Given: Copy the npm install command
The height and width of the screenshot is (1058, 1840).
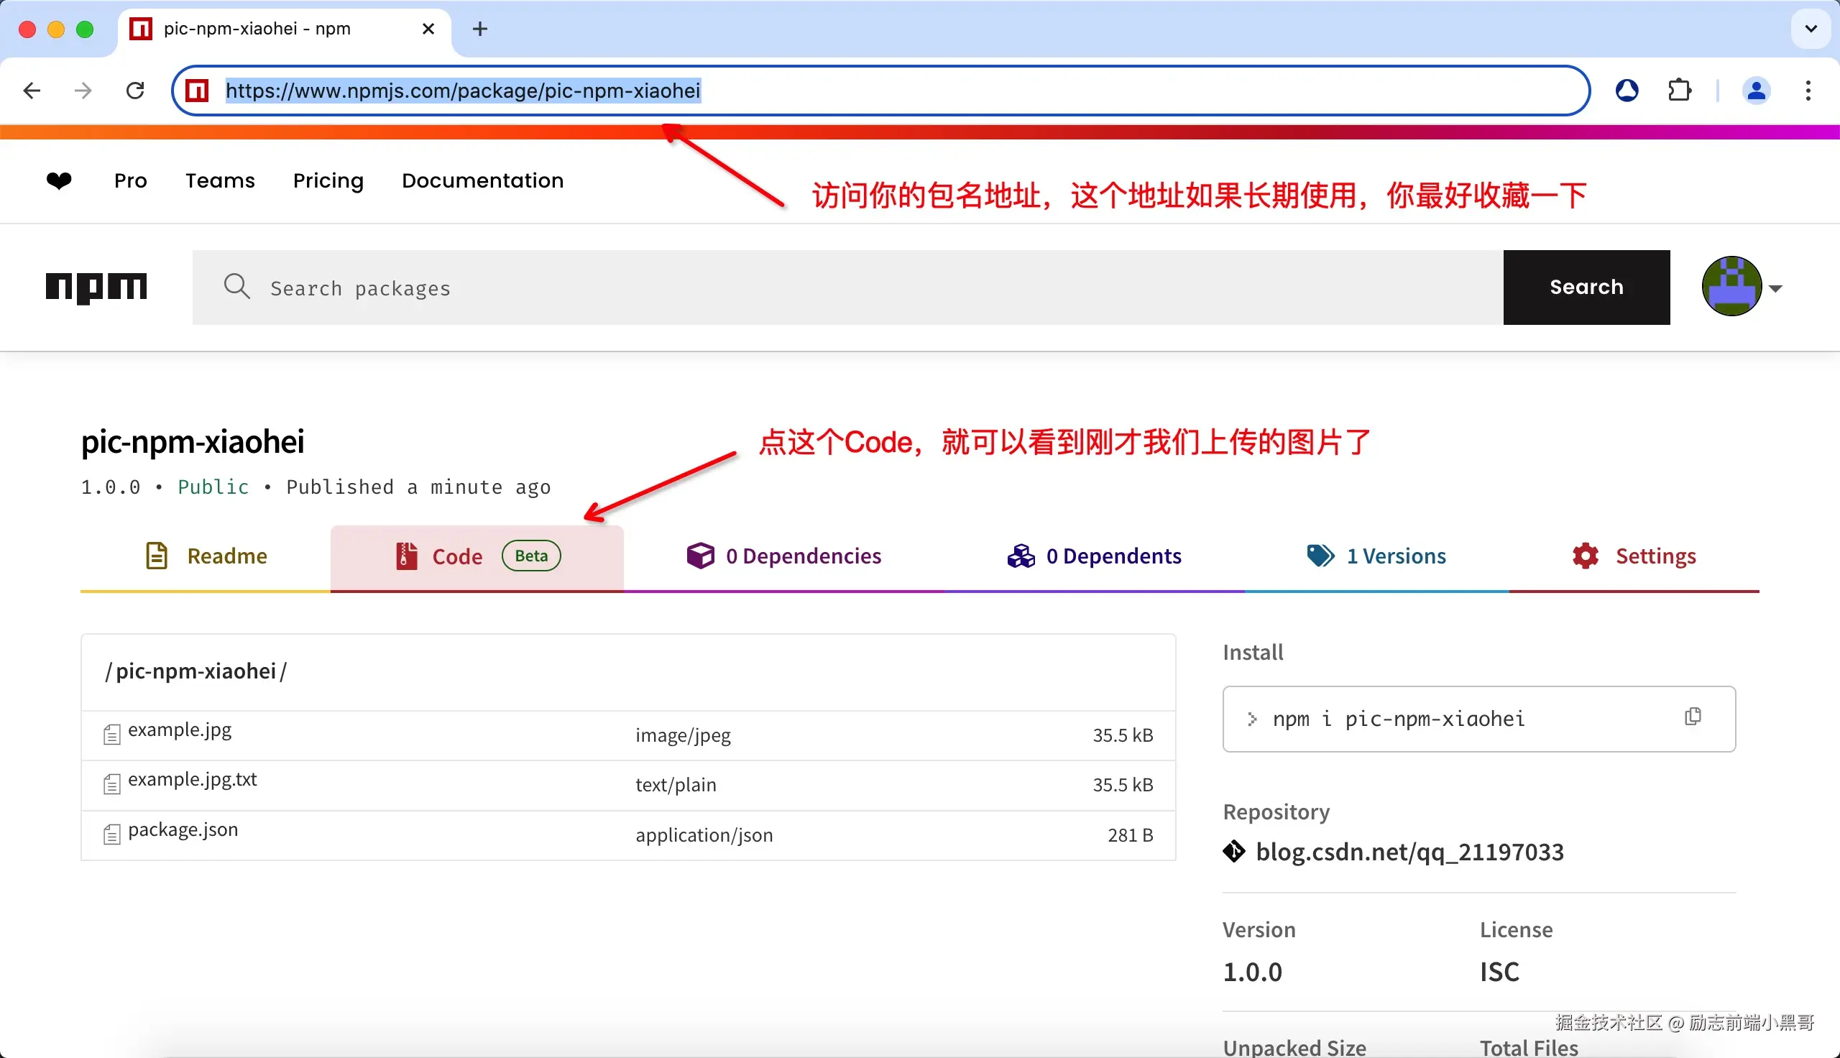Looking at the screenshot, I should click(x=1693, y=717).
